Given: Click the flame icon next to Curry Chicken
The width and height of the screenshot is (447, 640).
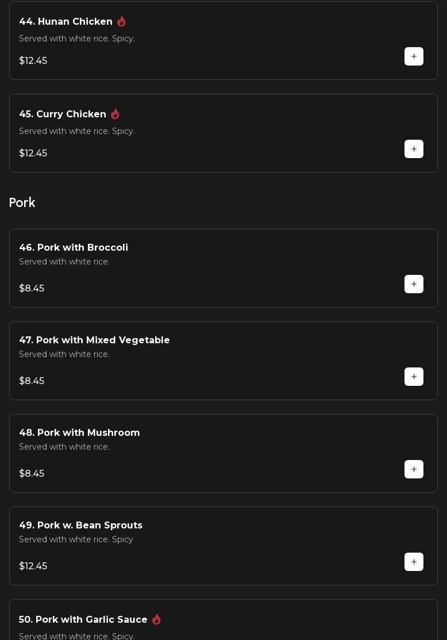Looking at the screenshot, I should [x=115, y=114].
